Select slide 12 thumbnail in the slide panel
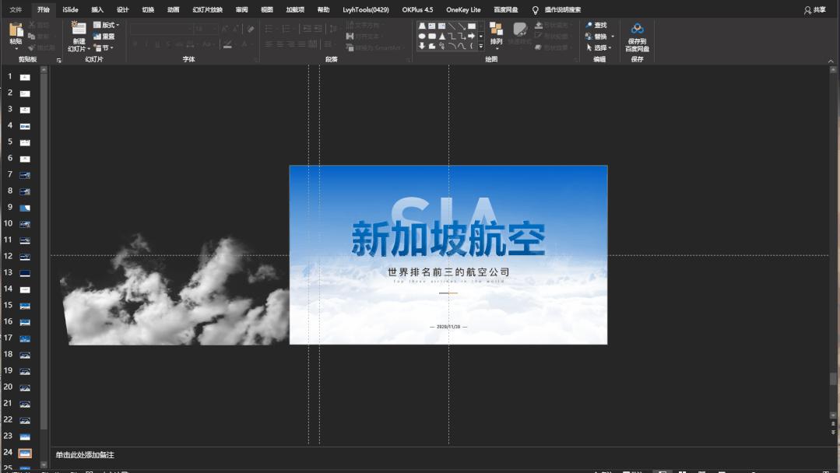The width and height of the screenshot is (840, 473). [23, 256]
